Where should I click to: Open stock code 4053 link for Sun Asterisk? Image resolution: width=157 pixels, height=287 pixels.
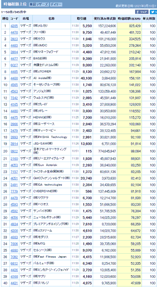pyautogui.click(x=14, y=165)
